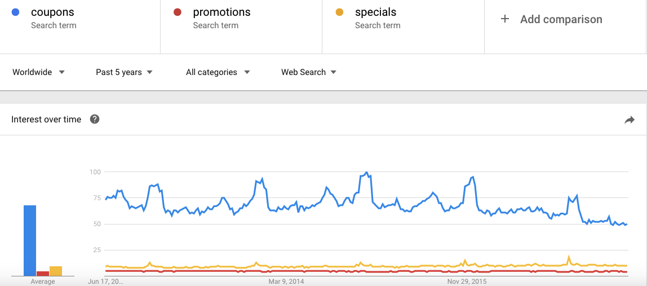
Task: Click the yellow specials color dot
Action: [x=340, y=12]
